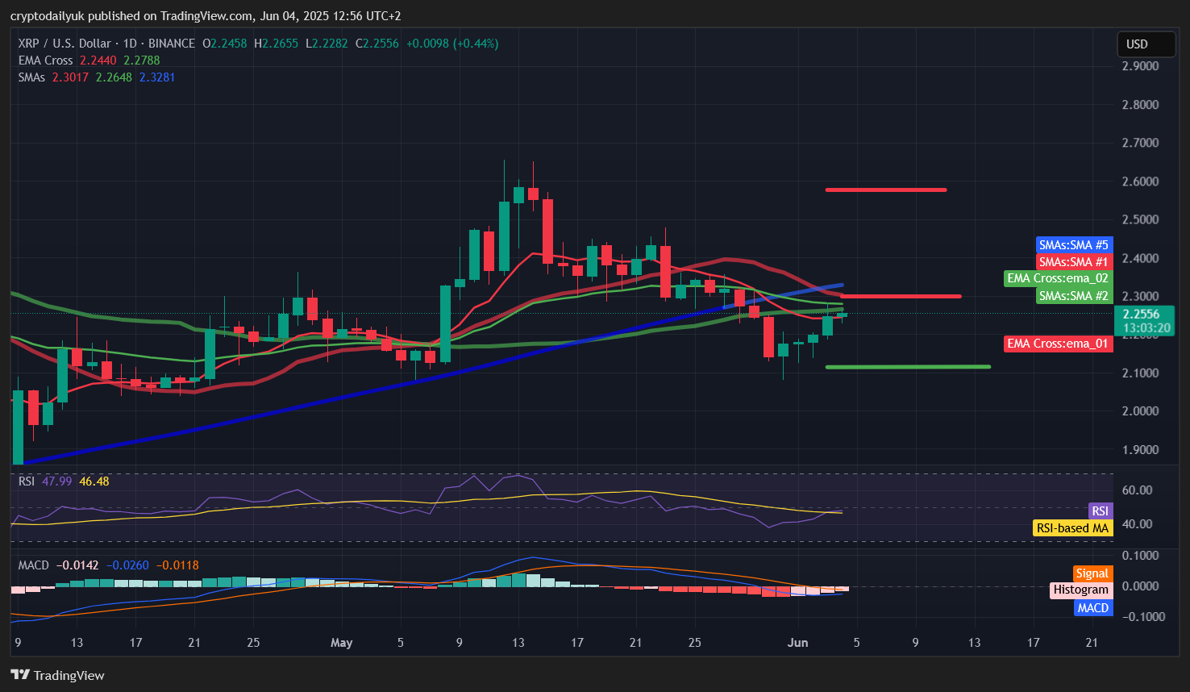Image resolution: width=1190 pixels, height=692 pixels.
Task: Select the SMAs:SMA #2 green label
Action: (x=1074, y=296)
